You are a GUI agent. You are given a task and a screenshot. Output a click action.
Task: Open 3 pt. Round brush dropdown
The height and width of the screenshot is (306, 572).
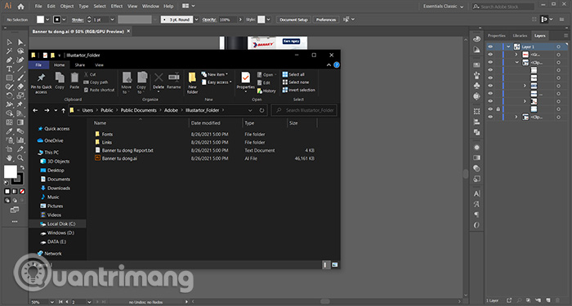tap(196, 20)
